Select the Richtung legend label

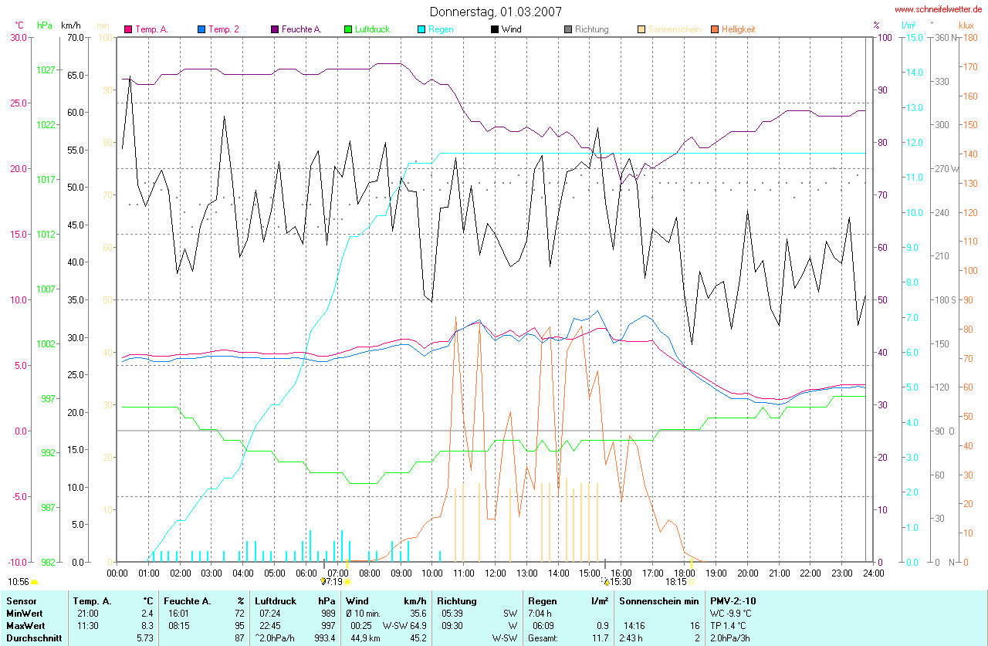(x=591, y=29)
